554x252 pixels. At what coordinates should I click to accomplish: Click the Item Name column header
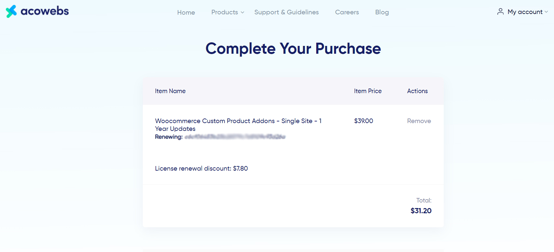170,91
